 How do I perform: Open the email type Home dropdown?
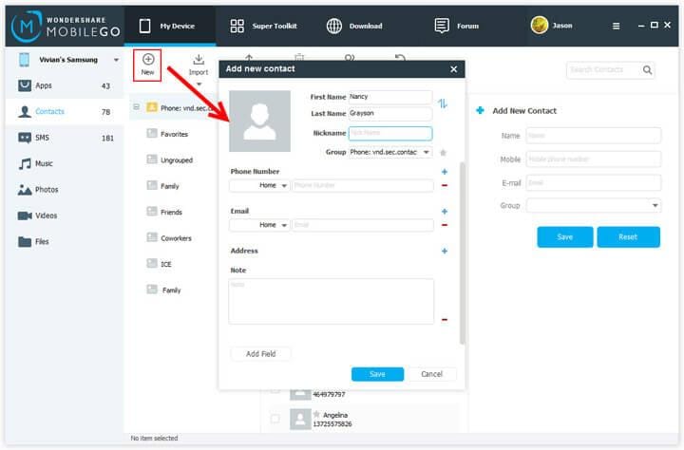click(259, 225)
